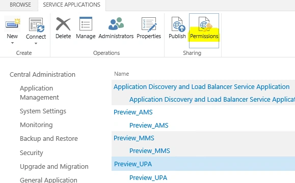295x183 pixels.
Task: Click the Publish globe icon
Action: click(178, 24)
